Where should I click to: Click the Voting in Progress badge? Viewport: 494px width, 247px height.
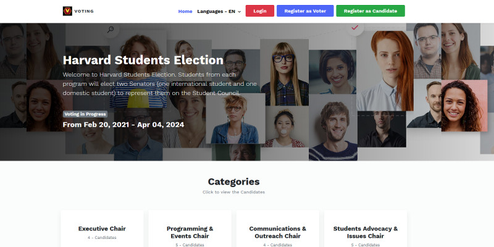(85, 114)
